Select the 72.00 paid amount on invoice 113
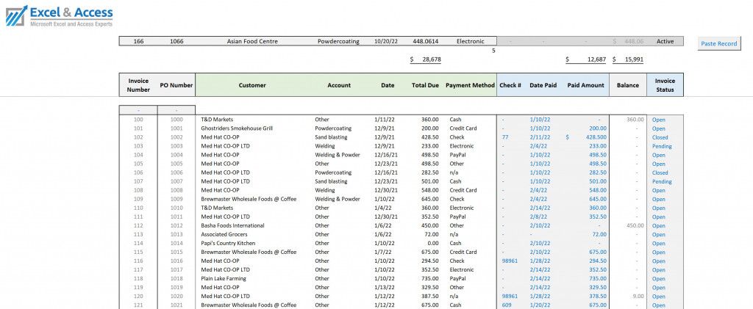The width and height of the screenshot is (753, 309). point(599,234)
